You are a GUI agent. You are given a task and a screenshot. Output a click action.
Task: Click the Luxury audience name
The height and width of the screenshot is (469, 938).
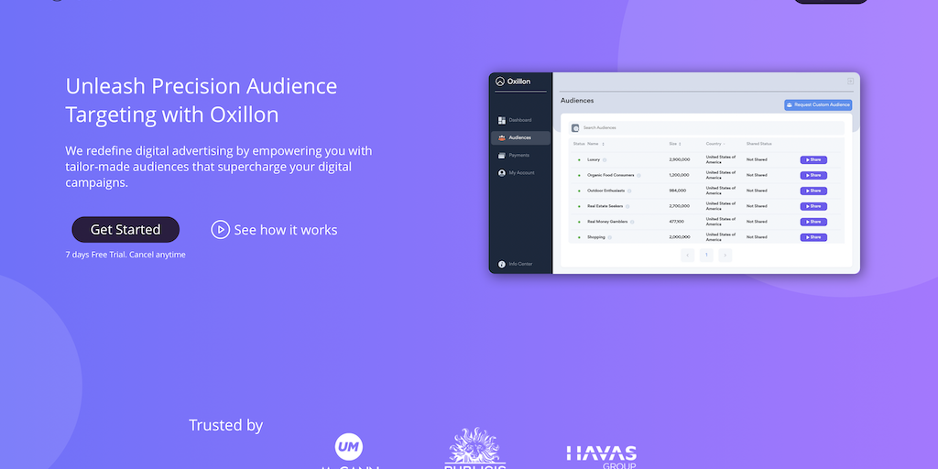594,159
